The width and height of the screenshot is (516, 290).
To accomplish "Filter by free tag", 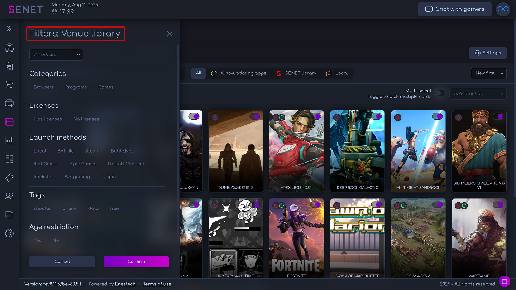I will point(114,208).
